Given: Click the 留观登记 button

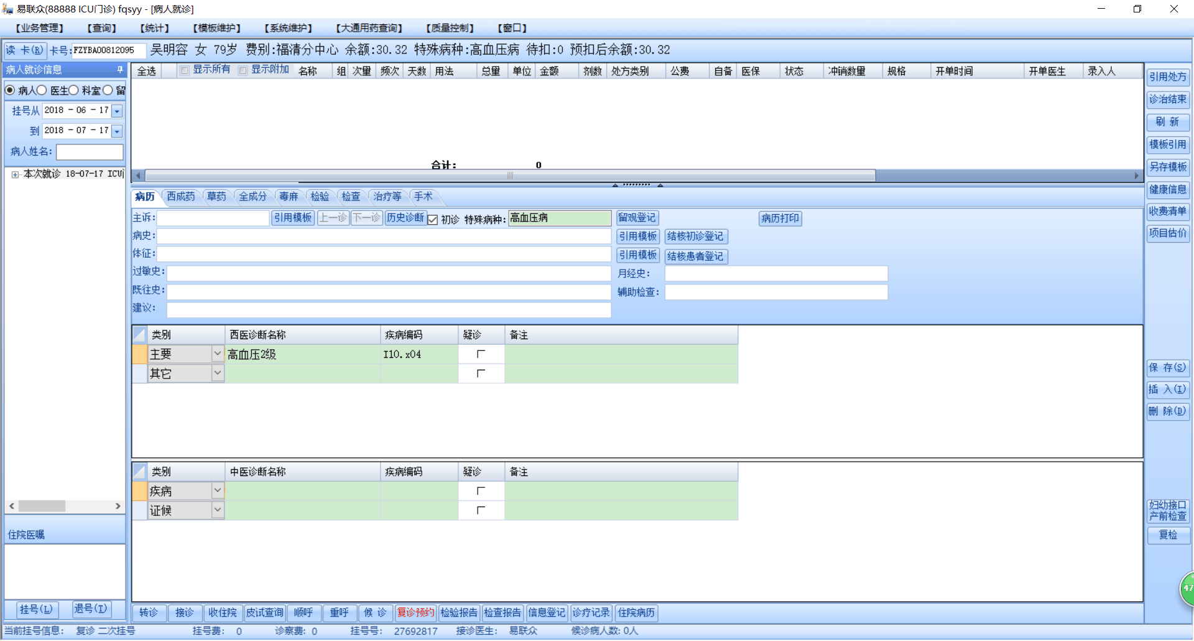Looking at the screenshot, I should pyautogui.click(x=637, y=218).
